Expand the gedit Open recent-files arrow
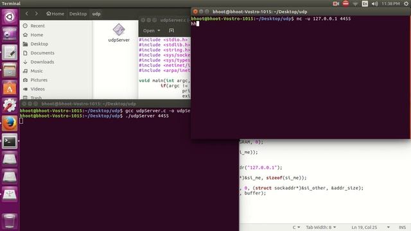411x231 pixels. click(x=159, y=31)
